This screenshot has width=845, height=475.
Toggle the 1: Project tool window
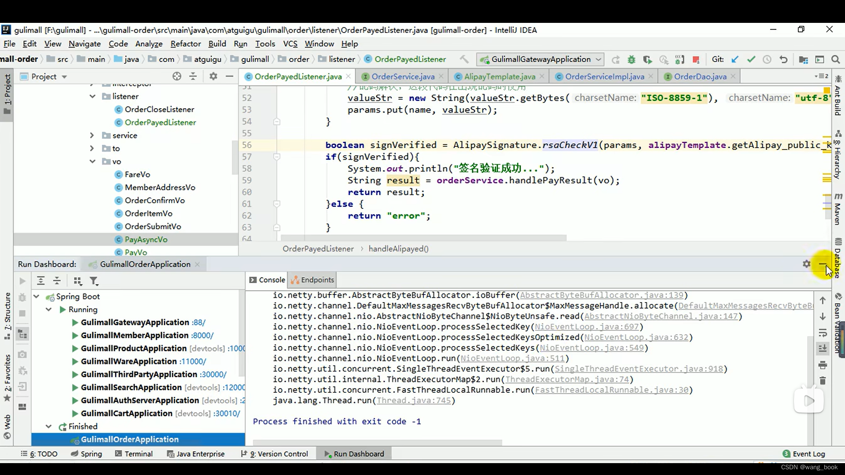(7, 94)
